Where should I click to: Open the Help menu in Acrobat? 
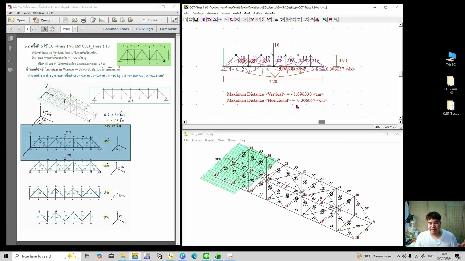[x=50, y=13]
